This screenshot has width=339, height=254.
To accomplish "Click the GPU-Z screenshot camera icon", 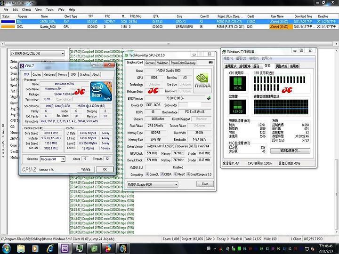I will (x=210, y=63).
